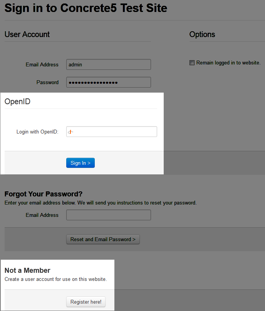
Task: Click the 'Not a Member' heading
Action: point(27,270)
